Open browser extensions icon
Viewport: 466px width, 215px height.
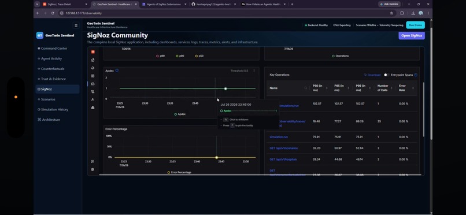tap(402, 13)
